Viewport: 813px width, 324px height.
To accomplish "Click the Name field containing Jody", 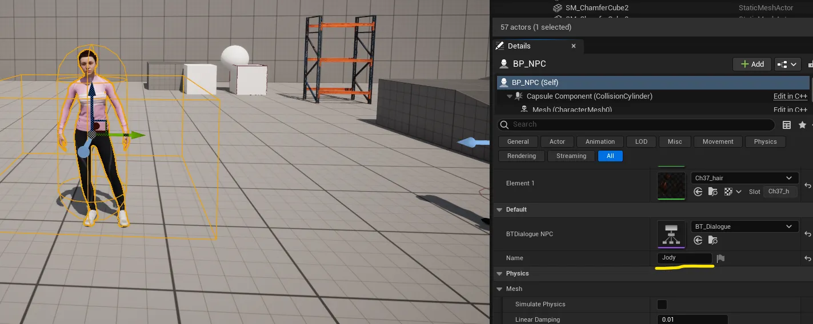I will (684, 258).
